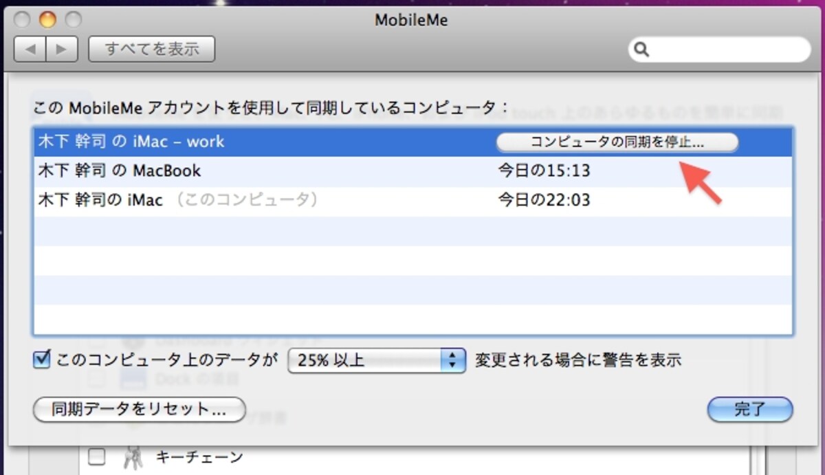Viewport: 825px width, 475px height.
Task: Click the MobileMe window title
Action: pos(411,20)
